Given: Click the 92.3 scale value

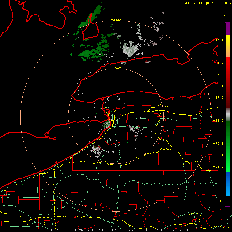Looking at the screenshot, I should pyautogui.click(x=219, y=40).
